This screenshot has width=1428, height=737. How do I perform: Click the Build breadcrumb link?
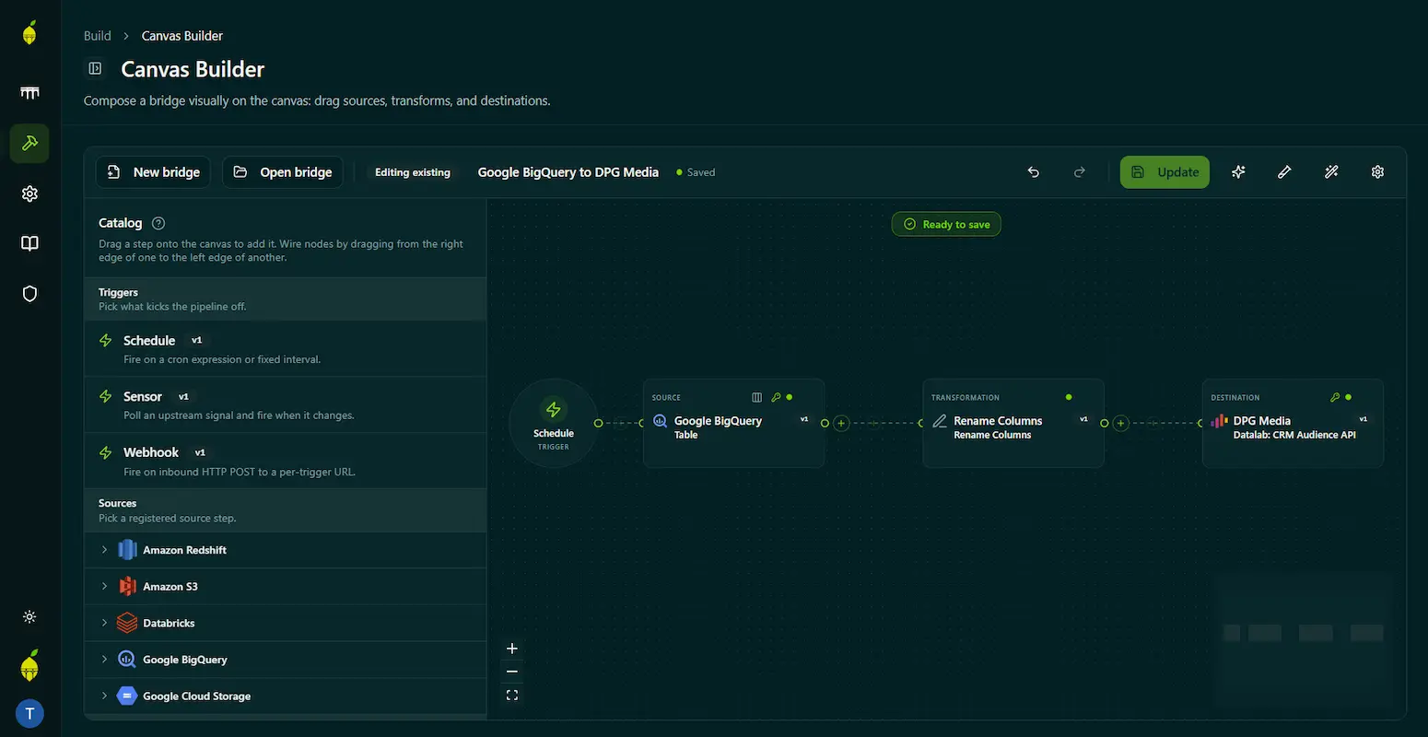97,36
